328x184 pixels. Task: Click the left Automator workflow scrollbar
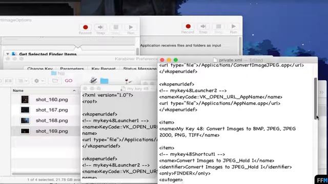click(137, 51)
